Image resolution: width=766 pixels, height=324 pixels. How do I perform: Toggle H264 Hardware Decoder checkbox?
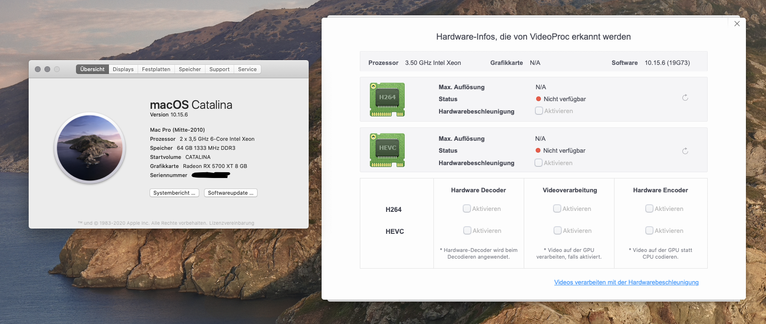[x=467, y=209]
